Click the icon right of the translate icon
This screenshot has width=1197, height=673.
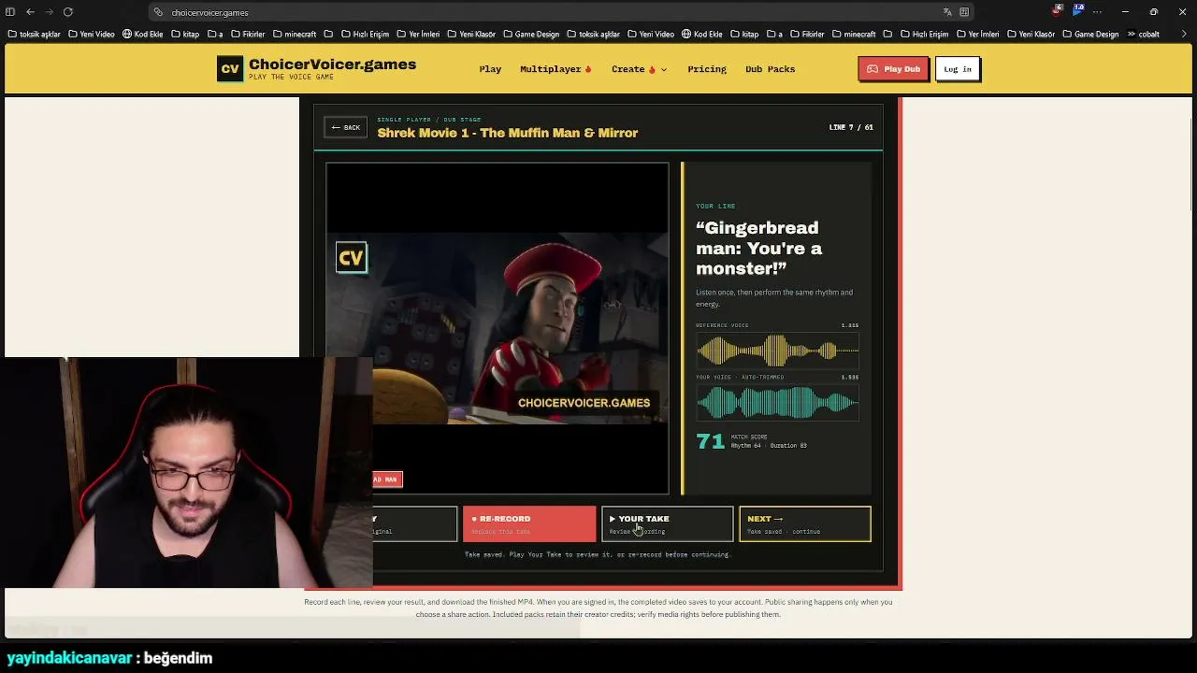tap(964, 12)
